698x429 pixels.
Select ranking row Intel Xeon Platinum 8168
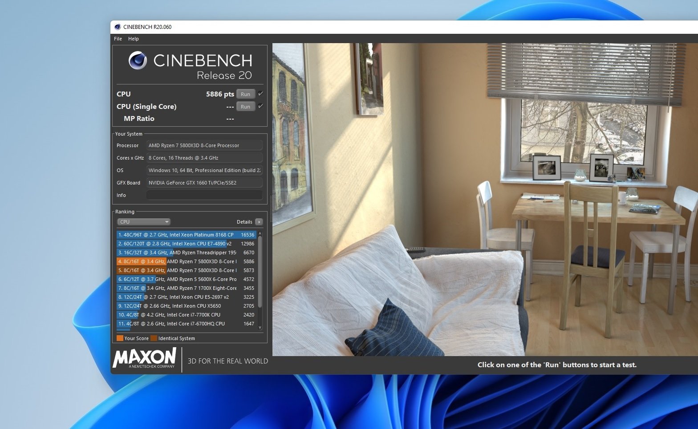[x=186, y=235]
